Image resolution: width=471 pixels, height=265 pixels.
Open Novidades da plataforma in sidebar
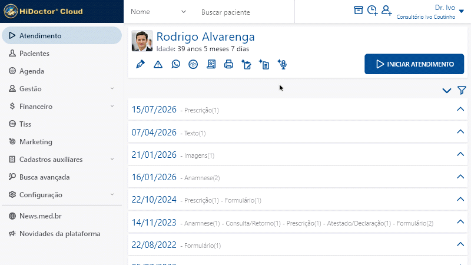(62, 233)
